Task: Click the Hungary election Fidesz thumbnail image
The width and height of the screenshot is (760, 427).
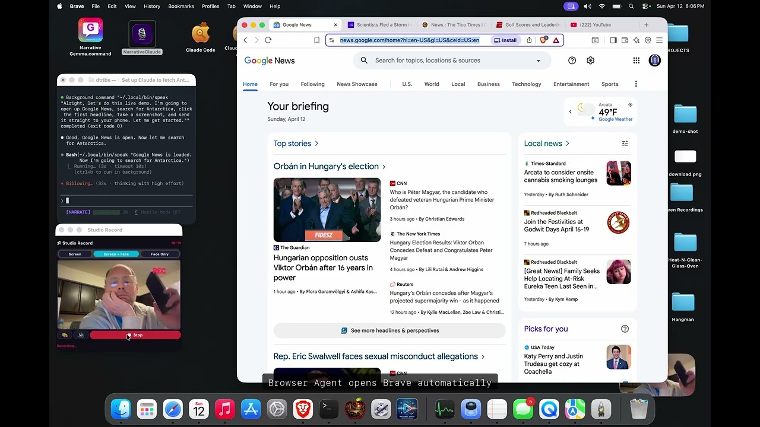Action: click(x=327, y=210)
